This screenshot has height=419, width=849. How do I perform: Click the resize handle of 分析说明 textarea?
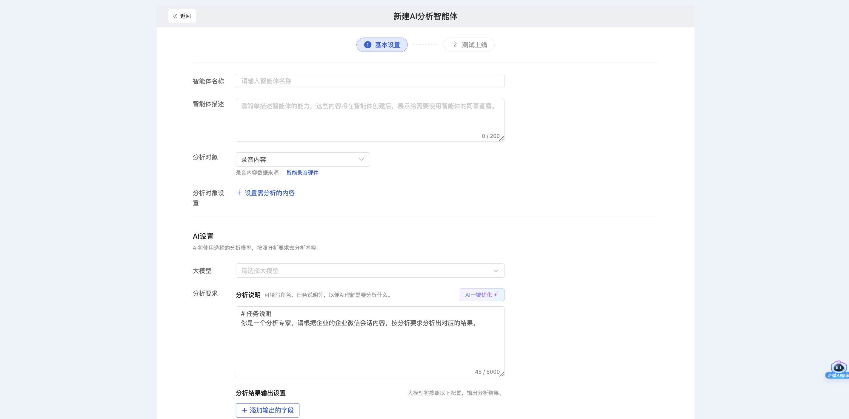(x=501, y=374)
